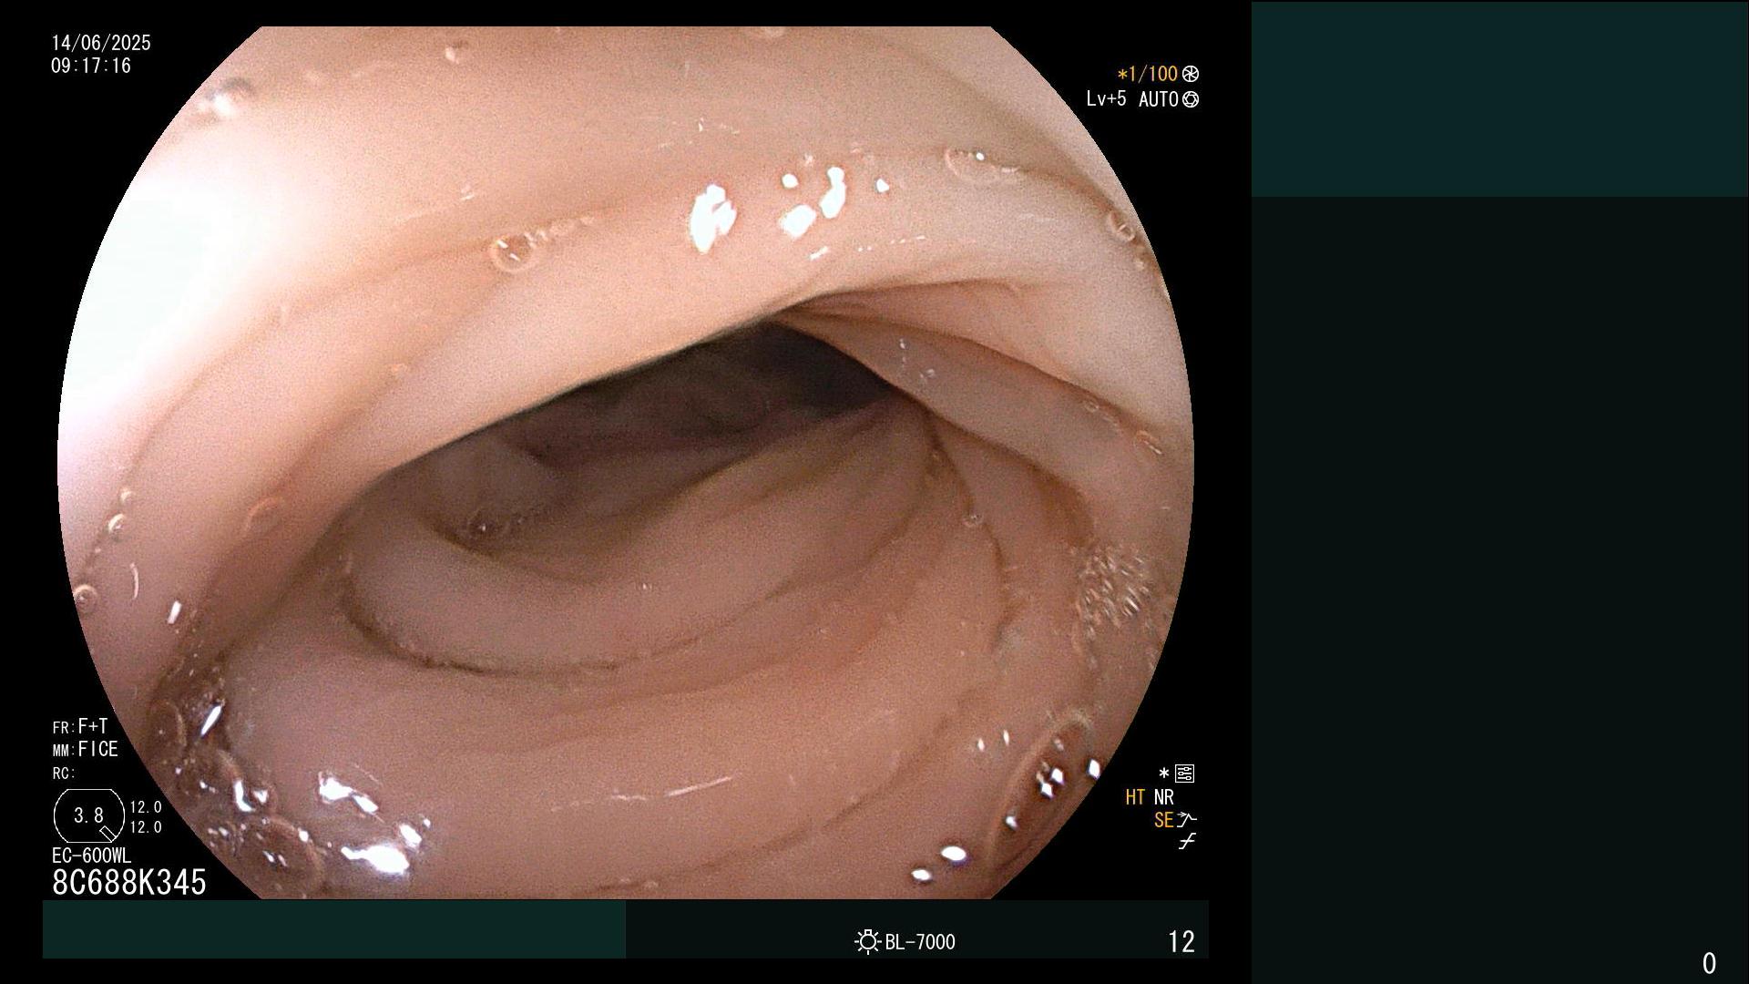This screenshot has height=984, width=1749.
Task: Click the MM: FICE mode indicator
Action: coord(86,749)
